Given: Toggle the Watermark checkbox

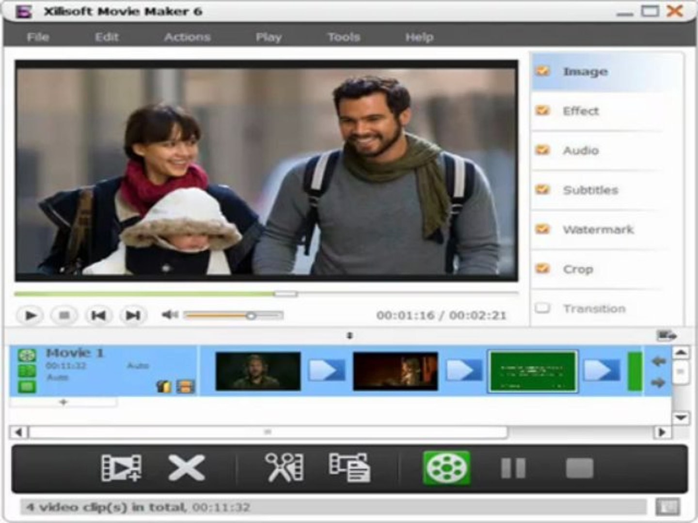Looking at the screenshot, I should pyautogui.click(x=542, y=229).
